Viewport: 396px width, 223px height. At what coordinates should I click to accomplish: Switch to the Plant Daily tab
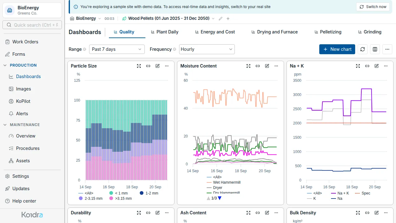(165, 32)
